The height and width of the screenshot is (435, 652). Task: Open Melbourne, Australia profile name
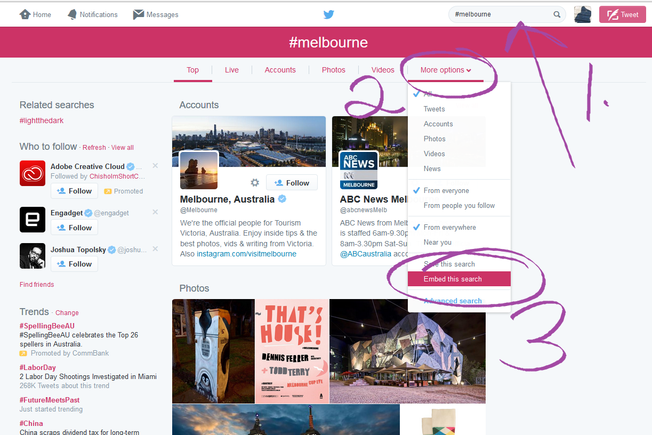[x=228, y=199]
